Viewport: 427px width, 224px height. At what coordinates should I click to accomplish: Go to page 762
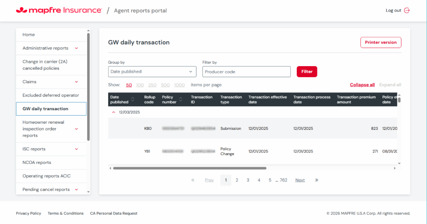click(x=283, y=180)
